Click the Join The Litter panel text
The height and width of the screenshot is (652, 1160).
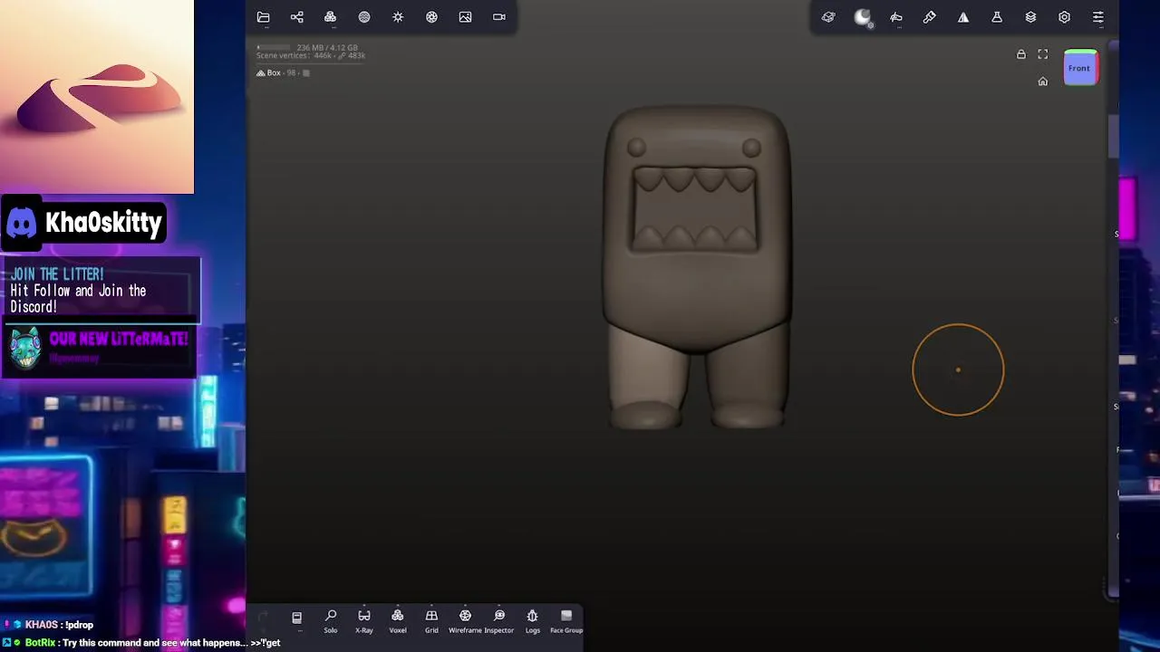coord(78,291)
